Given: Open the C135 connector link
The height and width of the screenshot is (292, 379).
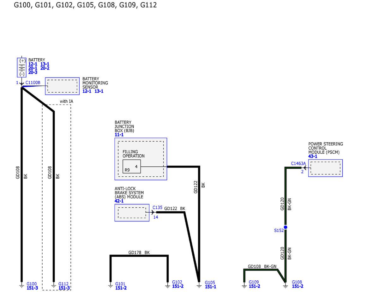Looking at the screenshot, I should pyautogui.click(x=157, y=208).
